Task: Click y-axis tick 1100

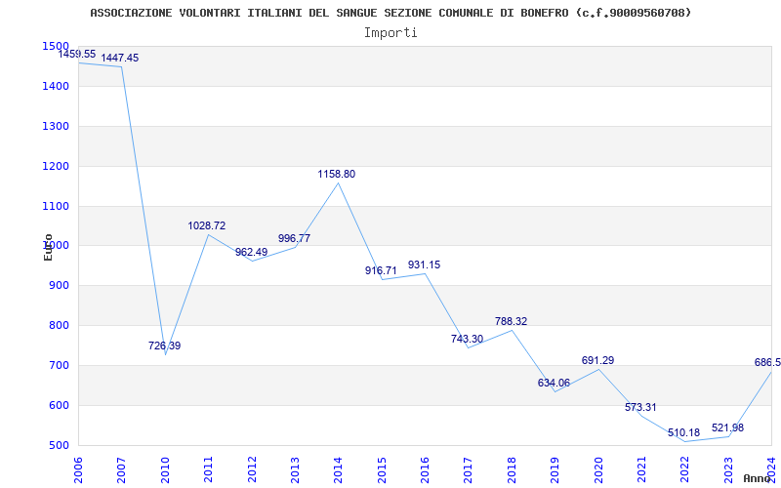Action: coord(56,206)
